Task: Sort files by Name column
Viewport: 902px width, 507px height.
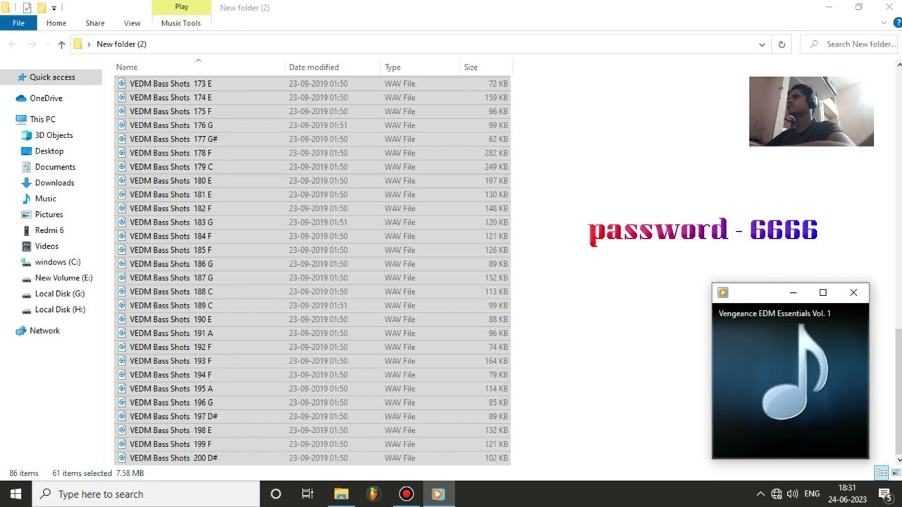Action: pos(199,67)
